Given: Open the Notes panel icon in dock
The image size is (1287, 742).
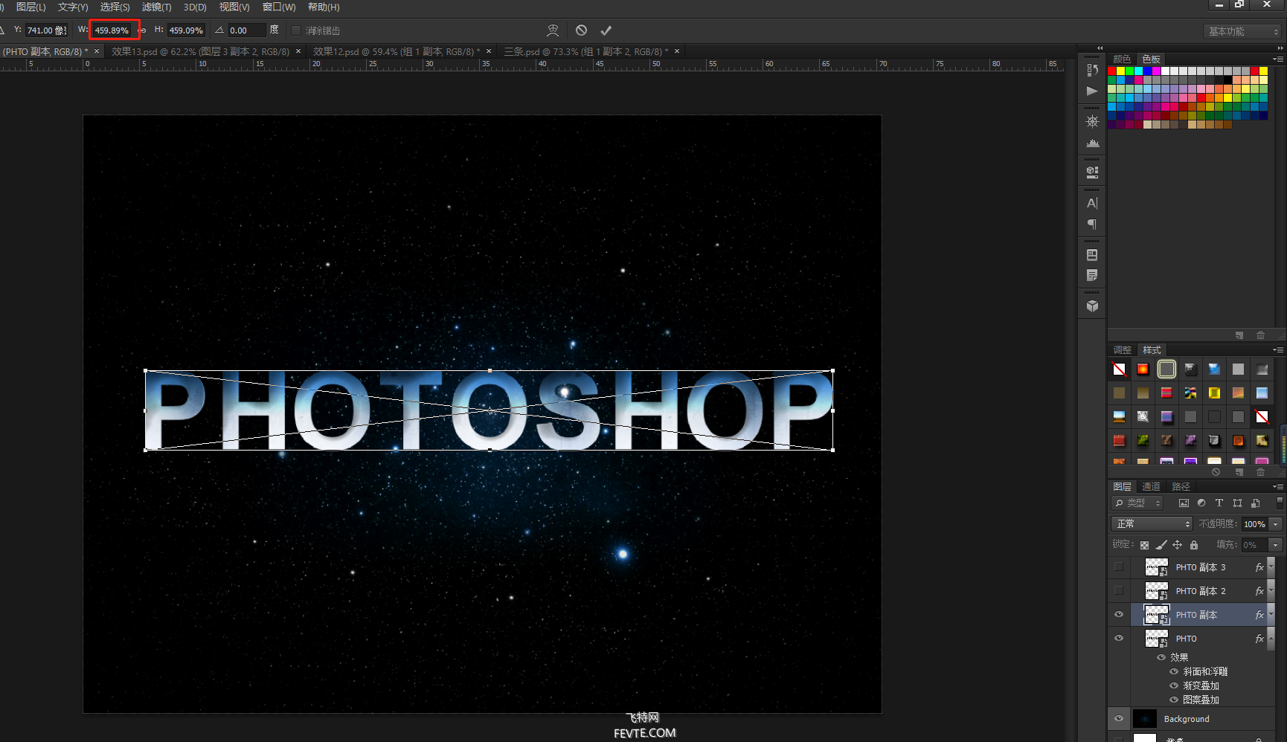Looking at the screenshot, I should click(1092, 275).
